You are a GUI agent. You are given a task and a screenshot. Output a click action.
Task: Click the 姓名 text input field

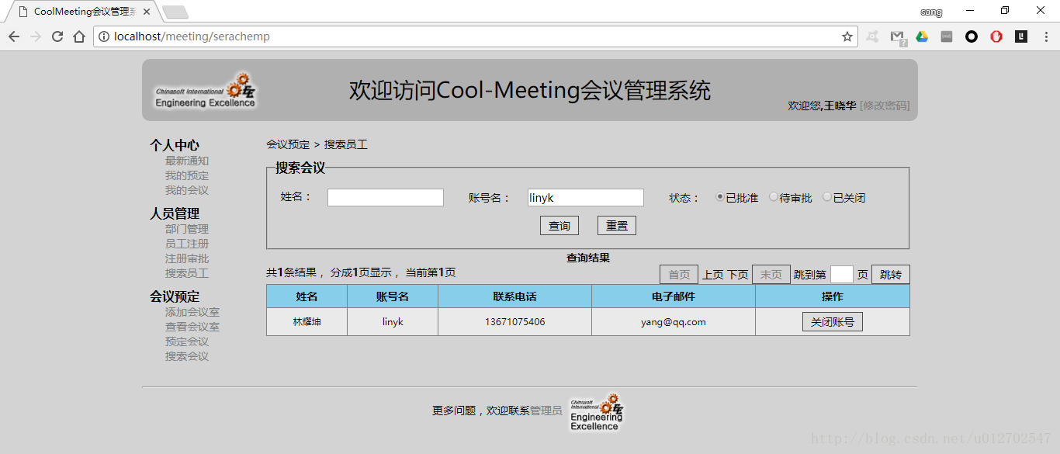[x=385, y=198]
